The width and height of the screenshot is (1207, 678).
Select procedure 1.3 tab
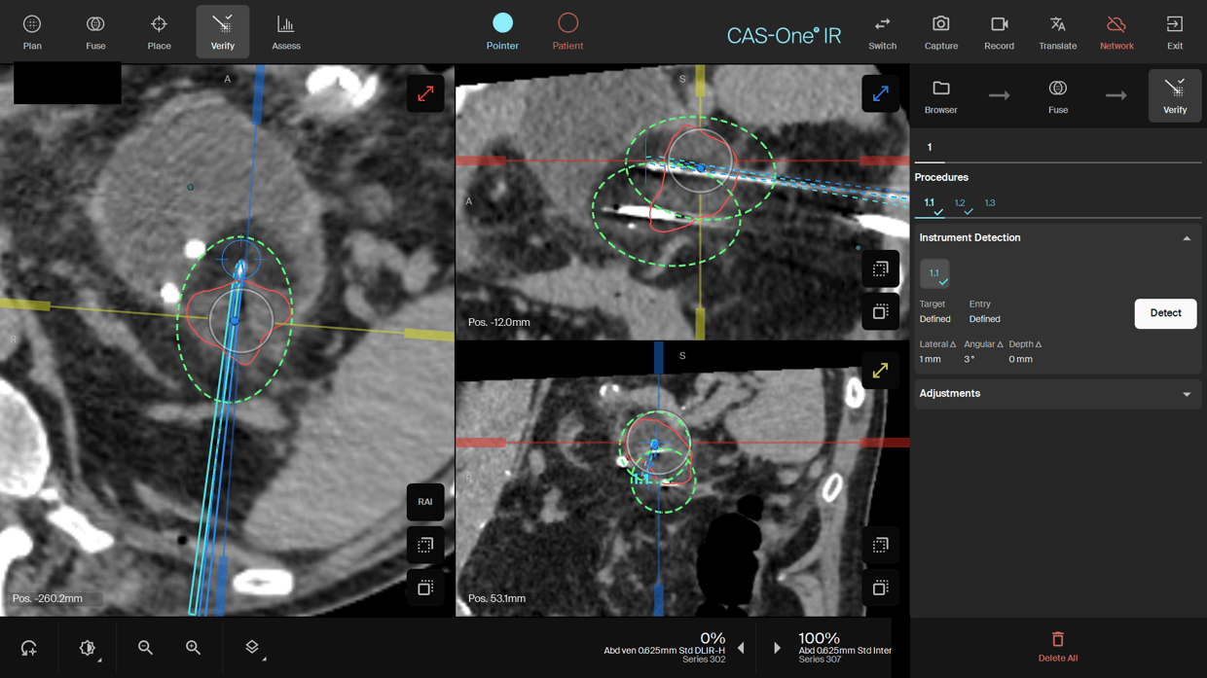click(x=990, y=203)
